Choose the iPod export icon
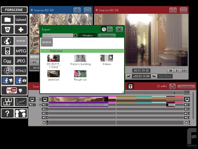Screen dimensions: 198x149 pos(7,51)
